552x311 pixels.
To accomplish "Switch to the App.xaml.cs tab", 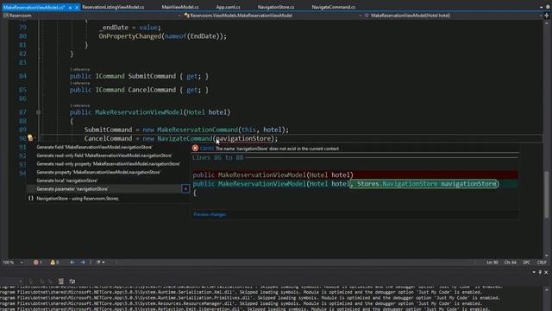I will [x=228, y=7].
